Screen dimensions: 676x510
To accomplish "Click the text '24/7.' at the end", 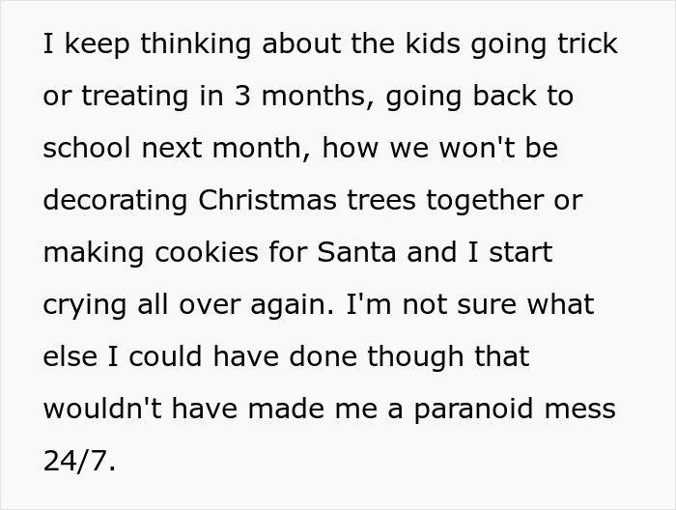I will click(x=79, y=461).
